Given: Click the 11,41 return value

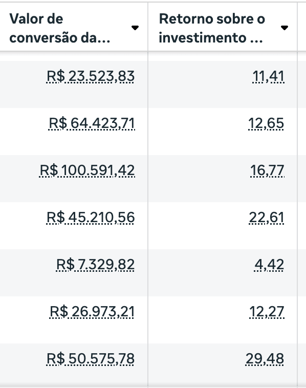Looking at the screenshot, I should (x=268, y=76).
